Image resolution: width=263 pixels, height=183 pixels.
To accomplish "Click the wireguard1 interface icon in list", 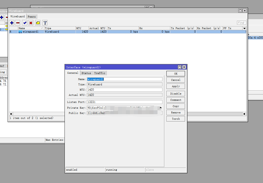I will click(20, 32).
